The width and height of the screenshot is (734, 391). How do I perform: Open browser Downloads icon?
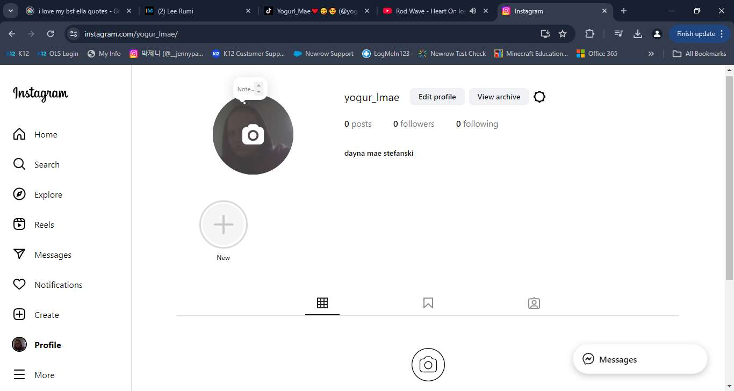(x=638, y=34)
